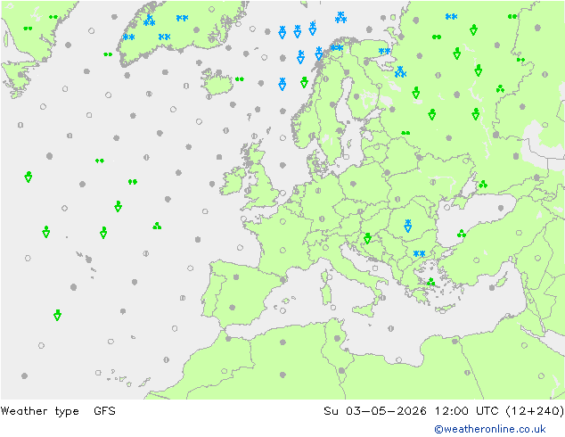Click the "Weather type" caption text
The width and height of the screenshot is (565, 437).
pyautogui.click(x=39, y=411)
